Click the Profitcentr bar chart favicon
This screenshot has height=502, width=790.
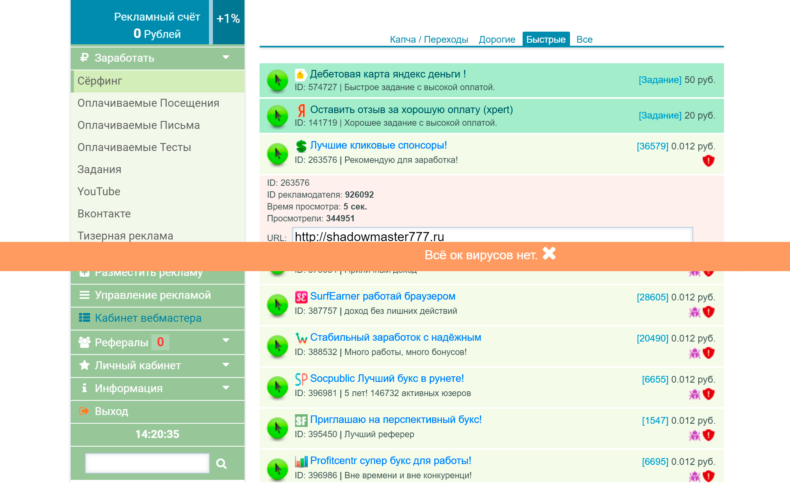[x=301, y=461]
